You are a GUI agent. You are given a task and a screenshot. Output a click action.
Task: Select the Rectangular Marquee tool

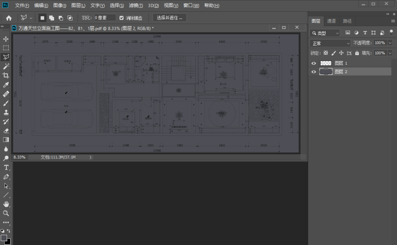click(6, 48)
